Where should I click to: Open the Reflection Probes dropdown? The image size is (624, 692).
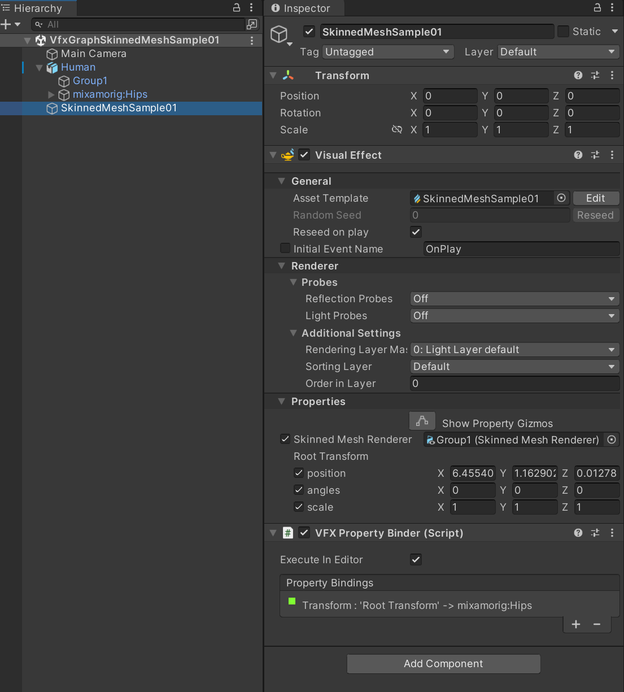point(514,298)
